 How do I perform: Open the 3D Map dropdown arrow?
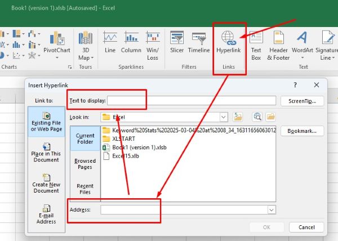pos(92,58)
